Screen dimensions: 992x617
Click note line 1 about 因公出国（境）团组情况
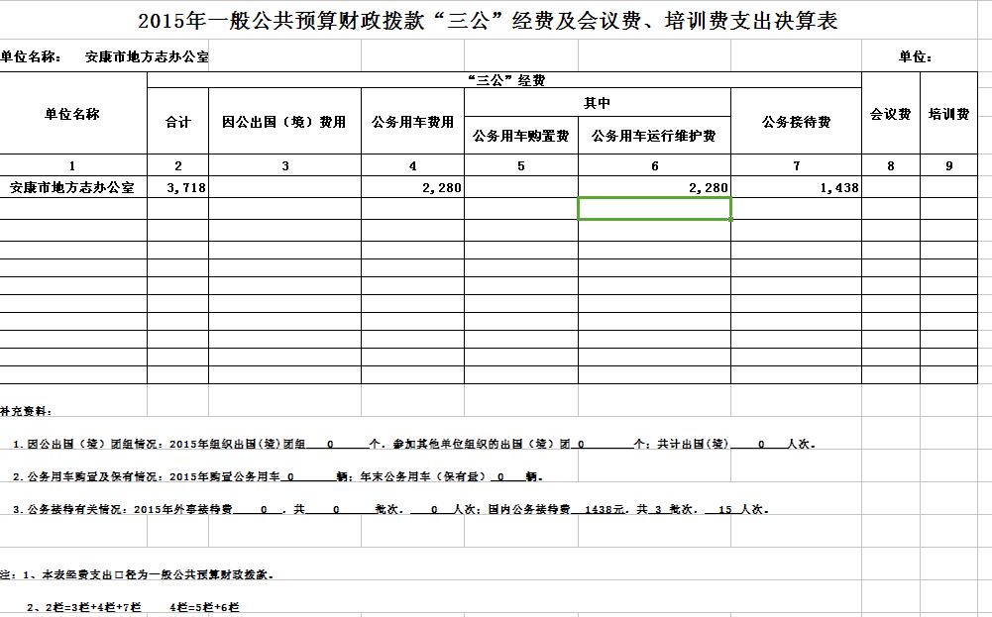click(414, 444)
